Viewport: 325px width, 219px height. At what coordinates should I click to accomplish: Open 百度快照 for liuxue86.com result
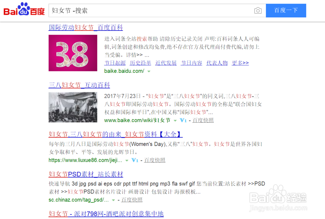pos(155,160)
